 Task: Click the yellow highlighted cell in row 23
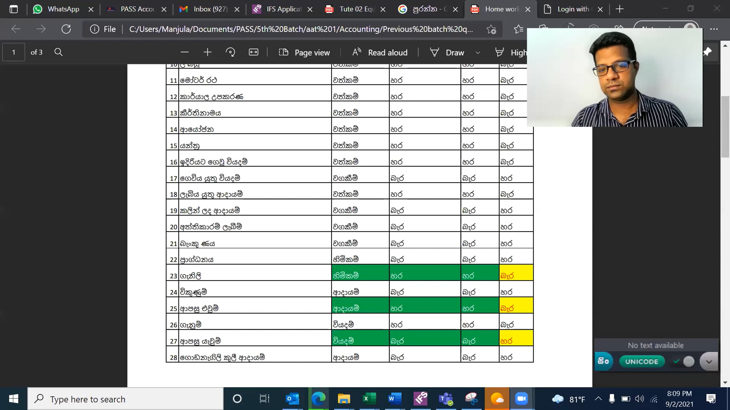click(x=516, y=273)
